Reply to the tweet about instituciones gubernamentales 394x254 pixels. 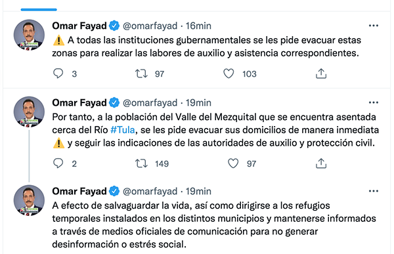point(58,74)
